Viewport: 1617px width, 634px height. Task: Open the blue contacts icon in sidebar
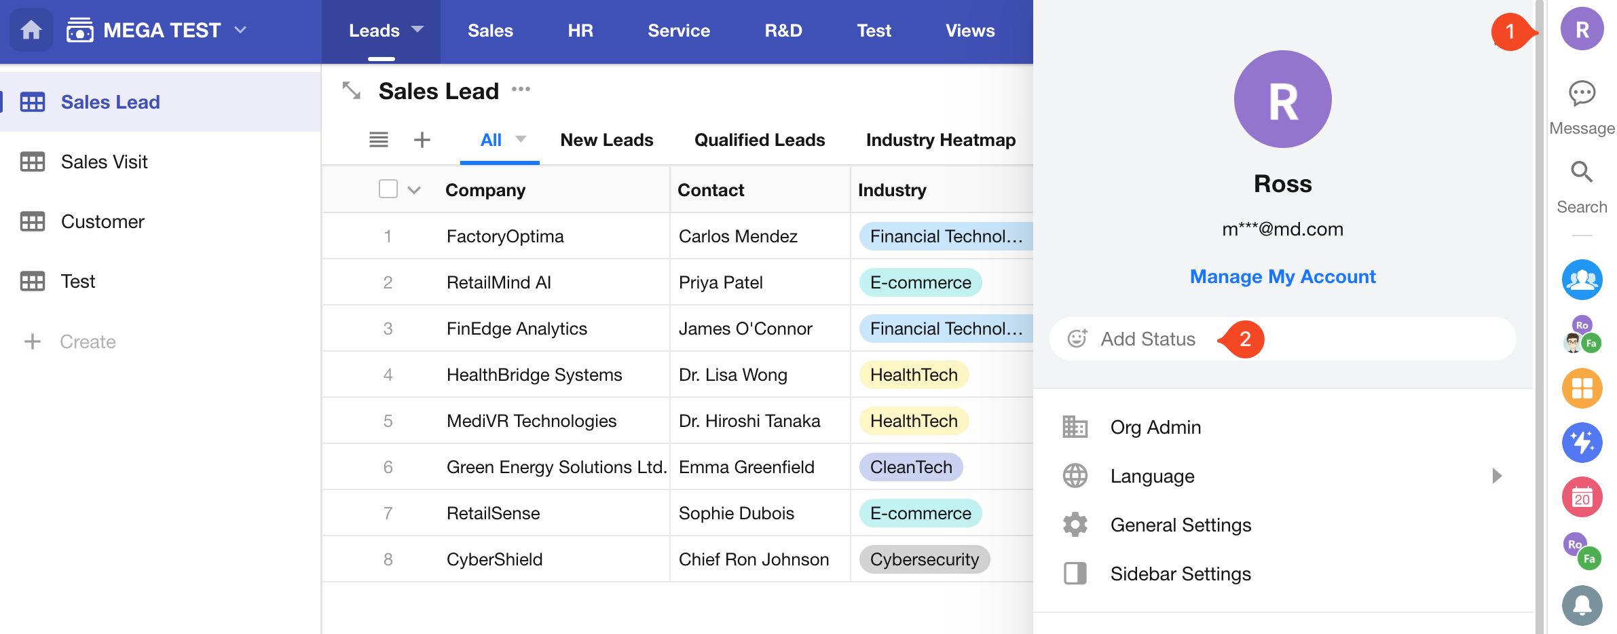(x=1582, y=280)
